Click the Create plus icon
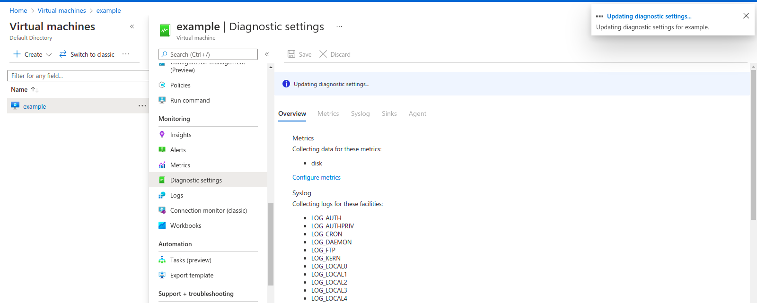Screen dimensions: 757x303 point(17,54)
